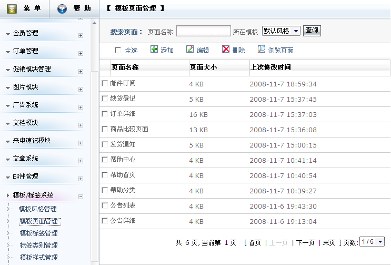Click the timestamp 2008-11-7 18:59:34
This screenshot has height=265, width=391.
283,84
